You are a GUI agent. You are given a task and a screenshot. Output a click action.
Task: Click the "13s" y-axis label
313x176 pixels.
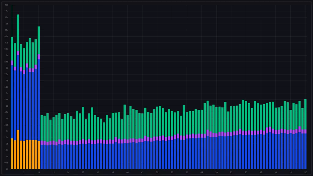[x=6, y=5]
